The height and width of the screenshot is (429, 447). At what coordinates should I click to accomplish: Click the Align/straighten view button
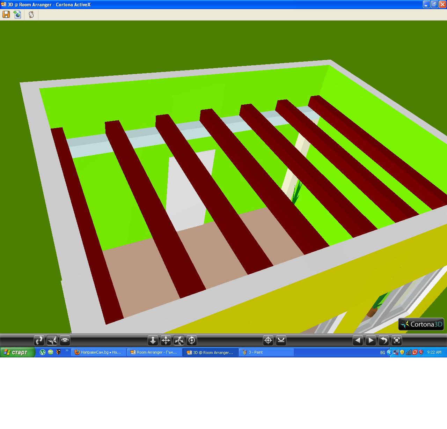pos(281,340)
